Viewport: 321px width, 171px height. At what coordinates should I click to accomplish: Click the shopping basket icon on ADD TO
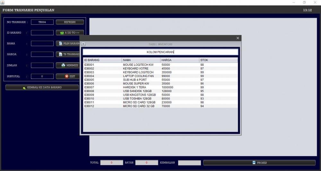[x=62, y=33]
